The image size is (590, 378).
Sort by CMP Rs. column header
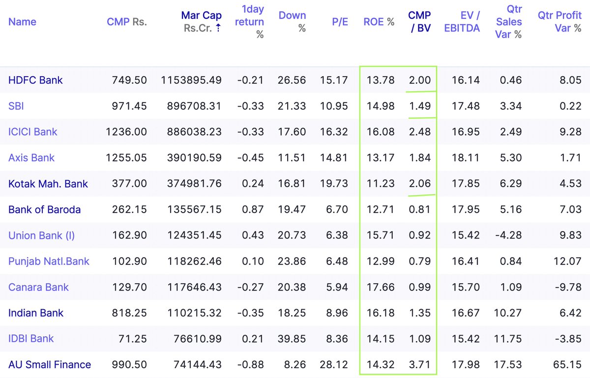(127, 22)
